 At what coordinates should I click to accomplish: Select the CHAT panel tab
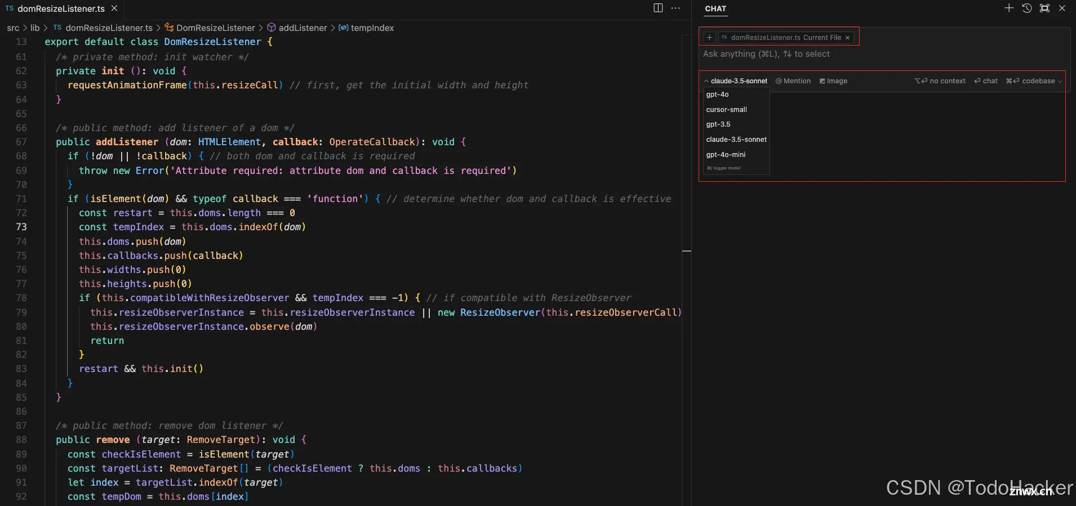[x=715, y=8]
